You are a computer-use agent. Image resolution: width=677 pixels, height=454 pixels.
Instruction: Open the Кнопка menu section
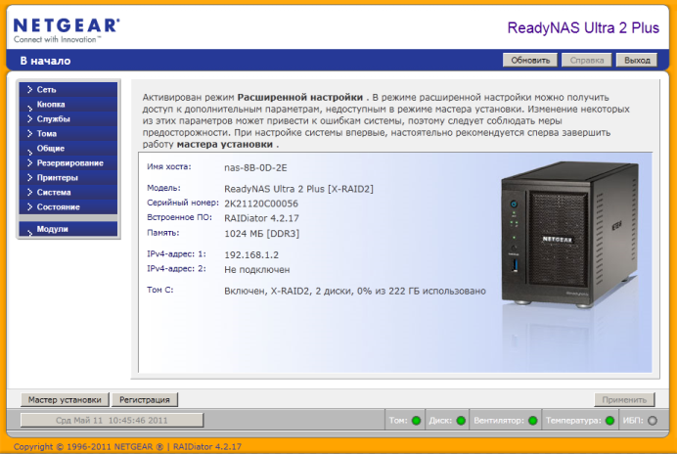68,104
